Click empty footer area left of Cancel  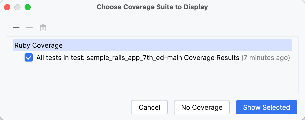[67, 107]
